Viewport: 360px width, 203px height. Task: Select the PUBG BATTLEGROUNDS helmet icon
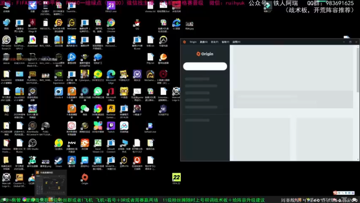[x=45, y=129]
